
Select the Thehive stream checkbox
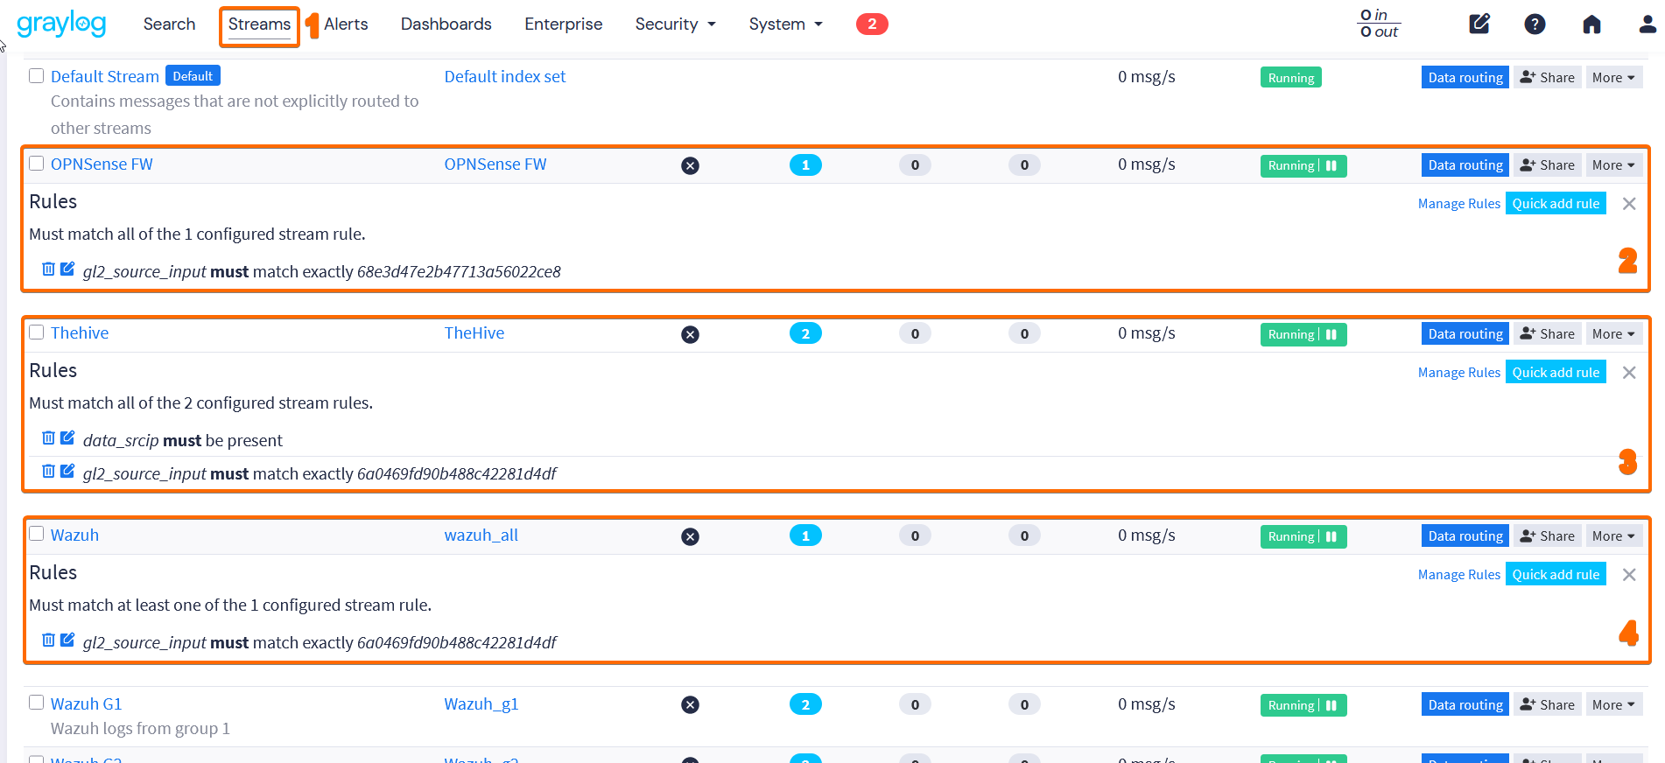(37, 332)
